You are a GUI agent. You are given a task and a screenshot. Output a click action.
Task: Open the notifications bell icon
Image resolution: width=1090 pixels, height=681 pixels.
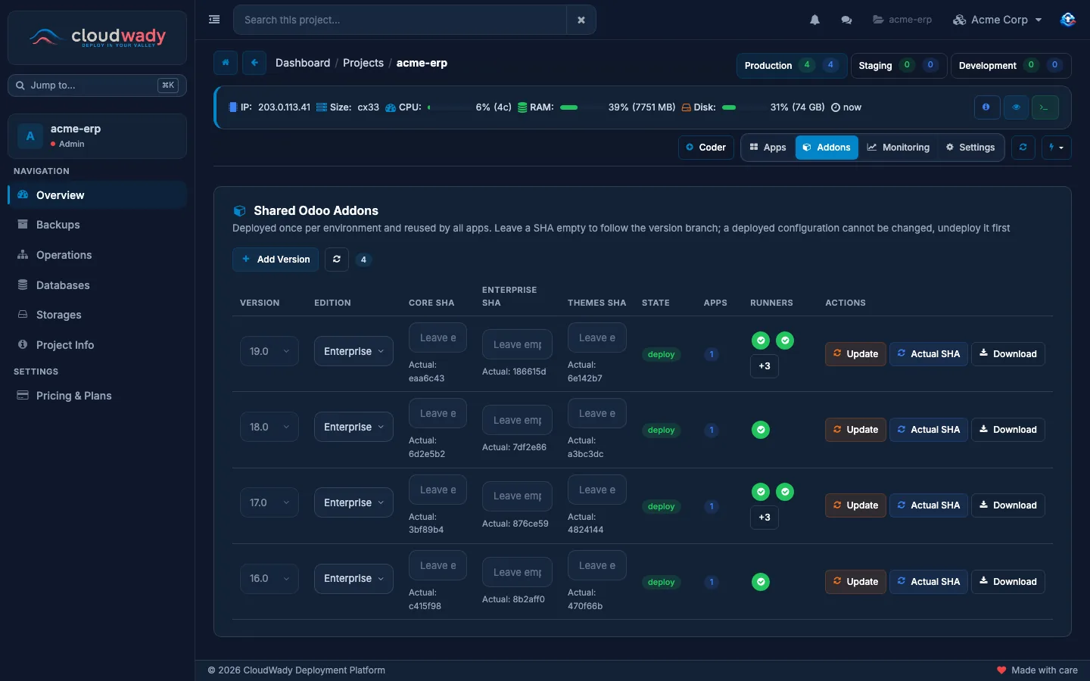(x=814, y=20)
